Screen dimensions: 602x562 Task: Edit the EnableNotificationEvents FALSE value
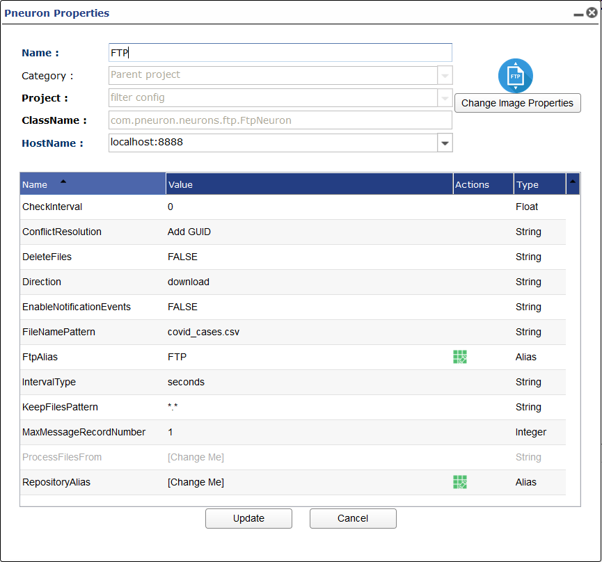(182, 307)
